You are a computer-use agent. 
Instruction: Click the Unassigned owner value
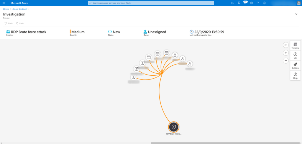[157, 32]
